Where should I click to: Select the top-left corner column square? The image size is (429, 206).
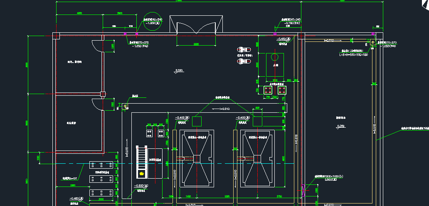tap(57, 36)
